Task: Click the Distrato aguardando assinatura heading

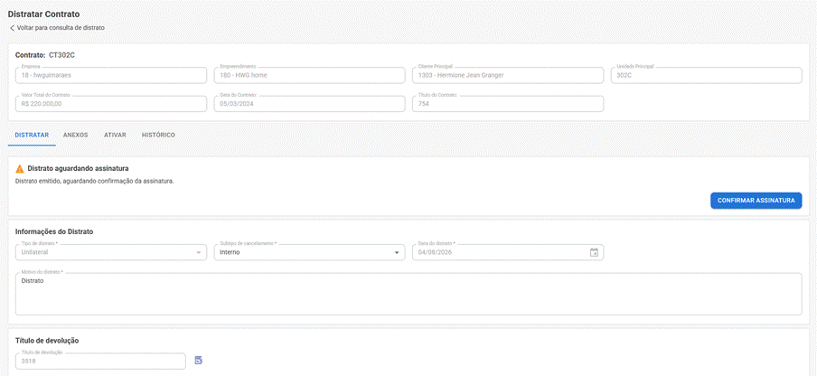Action: point(78,169)
